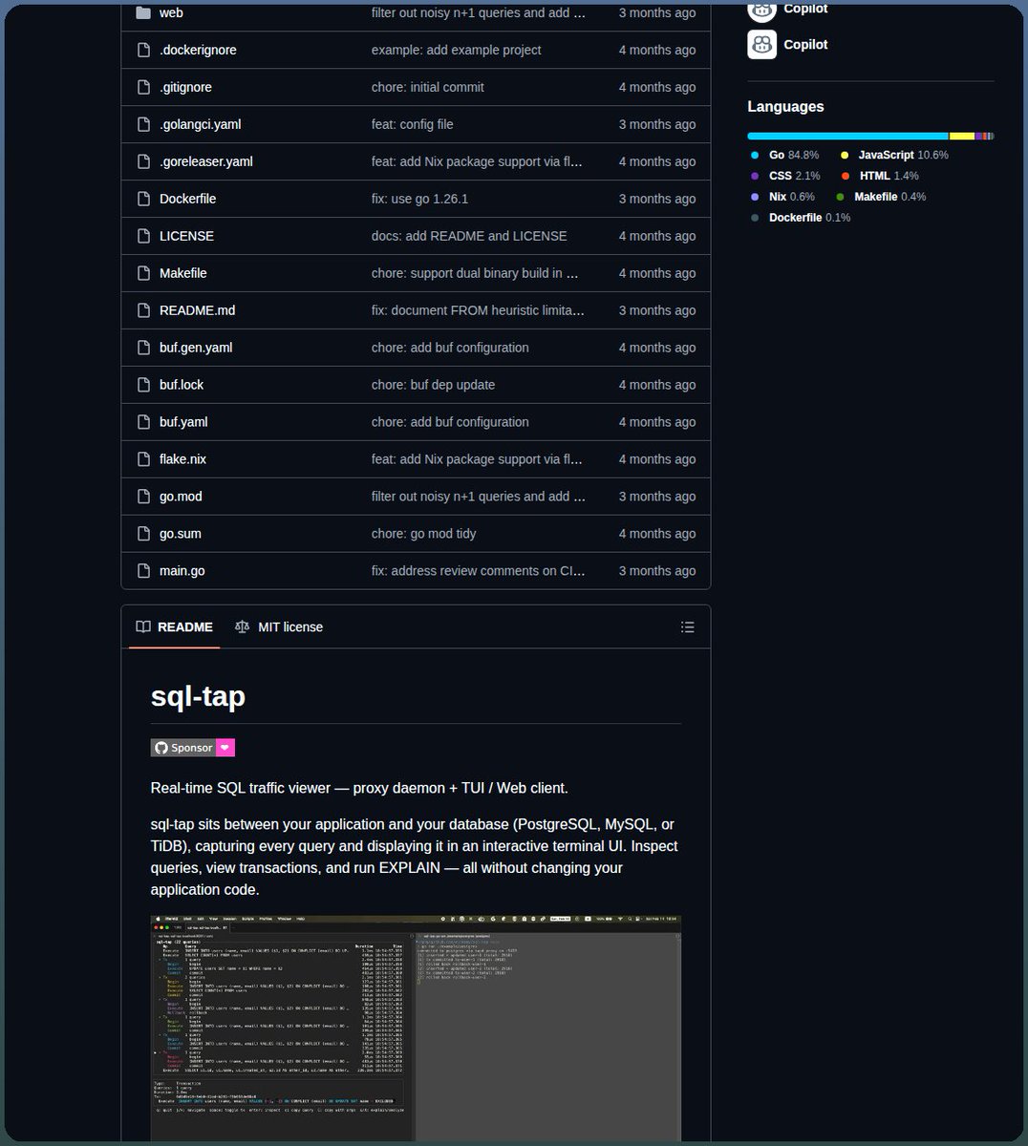Click the main.go file icon

click(x=143, y=571)
